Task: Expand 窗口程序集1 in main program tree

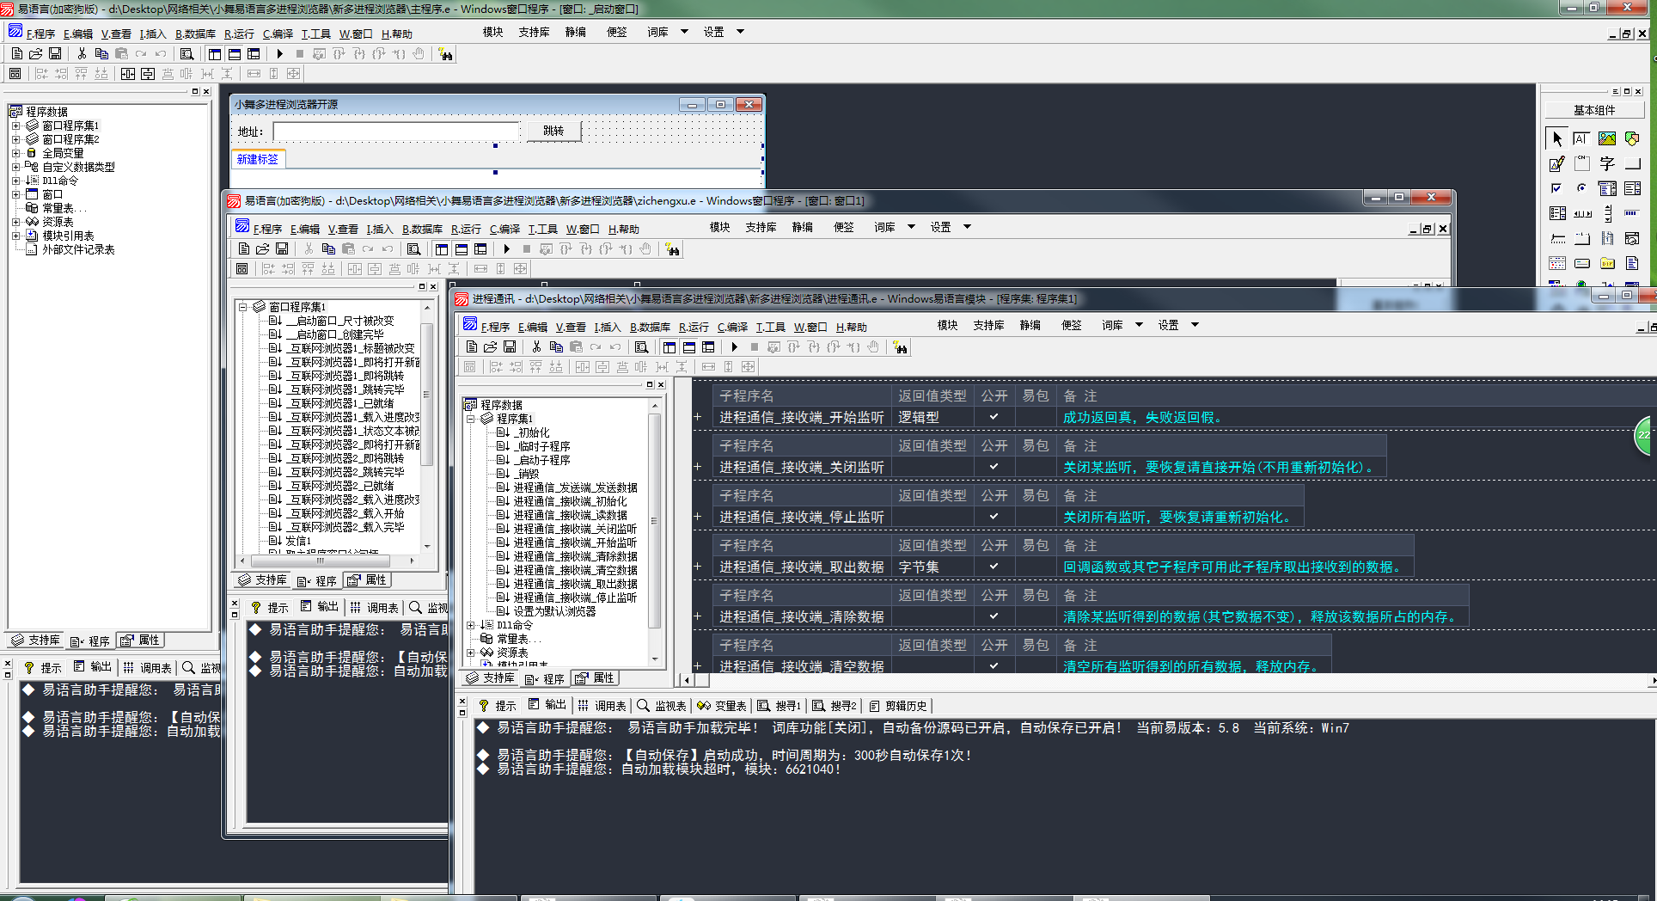Action: [x=15, y=126]
